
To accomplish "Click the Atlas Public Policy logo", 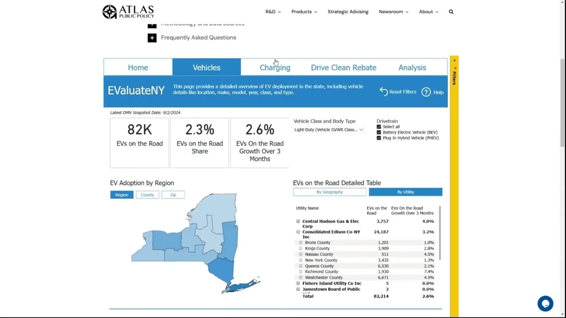I will pos(128,11).
